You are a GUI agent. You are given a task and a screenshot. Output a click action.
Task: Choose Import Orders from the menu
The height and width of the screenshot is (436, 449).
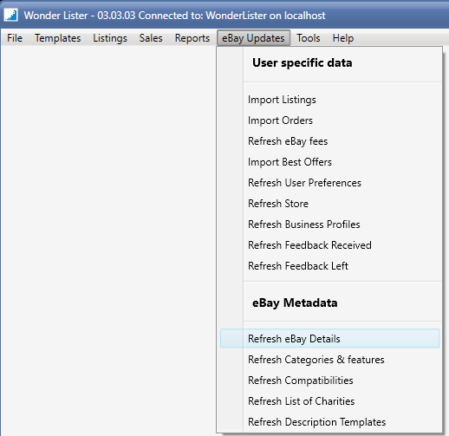329,120
